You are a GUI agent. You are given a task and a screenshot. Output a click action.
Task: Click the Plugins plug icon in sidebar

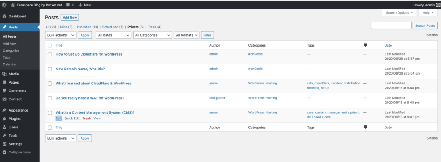click(x=4, y=118)
